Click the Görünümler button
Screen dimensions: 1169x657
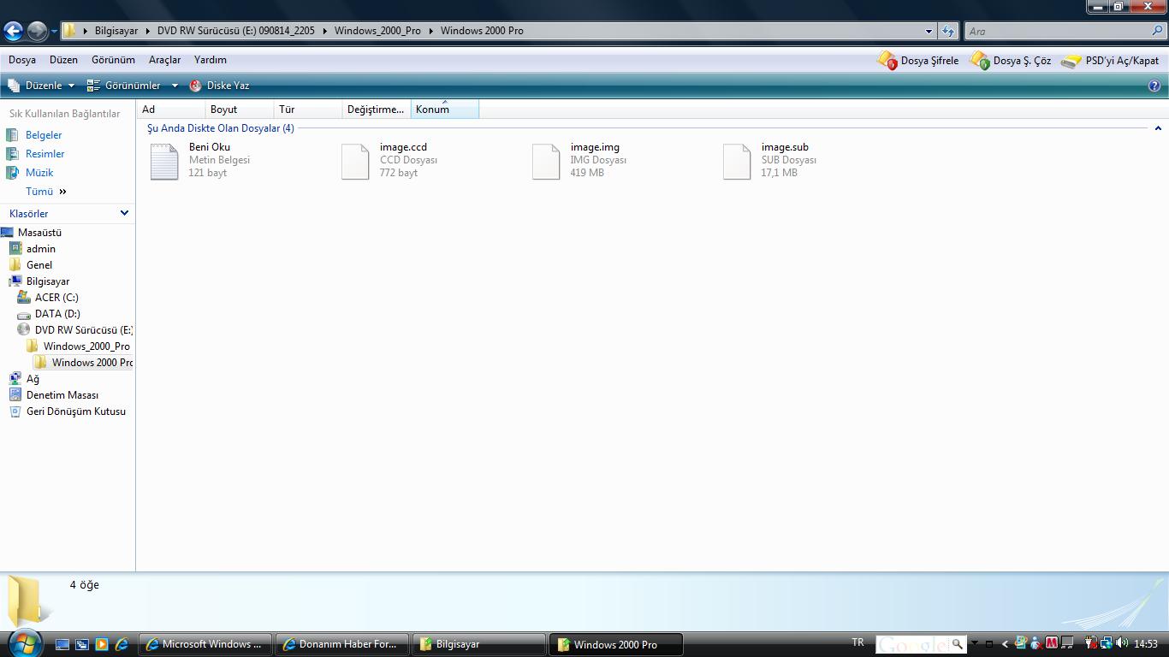(x=124, y=86)
